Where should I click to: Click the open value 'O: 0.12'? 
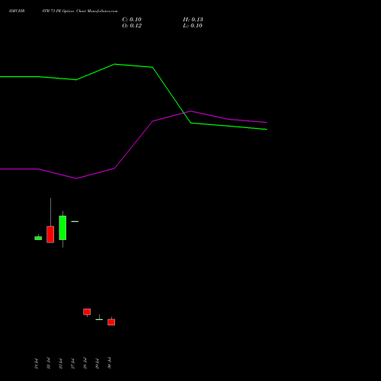[x=132, y=26]
